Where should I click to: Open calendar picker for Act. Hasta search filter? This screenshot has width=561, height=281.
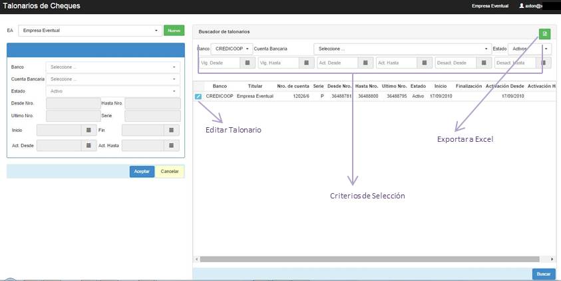424,63
